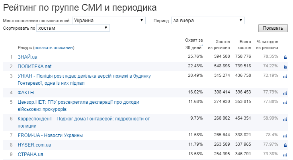Open the statistics chart icon for ФАКТЫ
Screen dimensions: 293x160
[285, 93]
